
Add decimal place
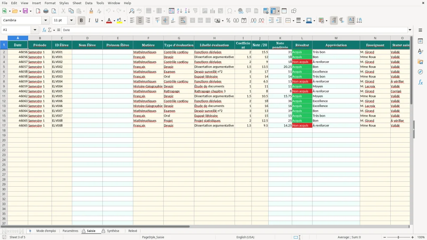coord(253,21)
